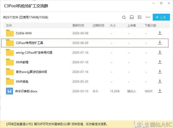Download the CUDA-WIN folder

(x=160, y=33)
